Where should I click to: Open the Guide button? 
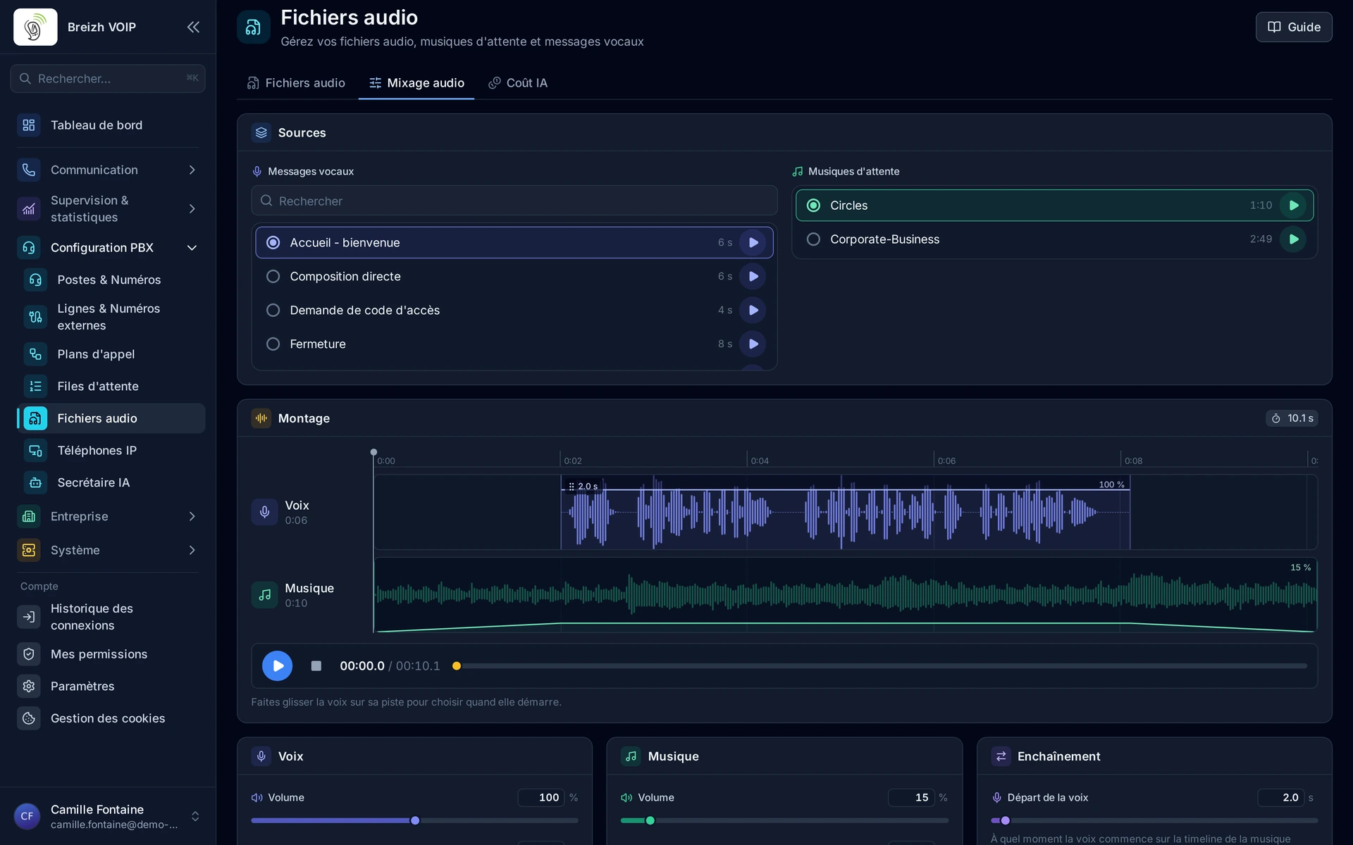pyautogui.click(x=1294, y=27)
